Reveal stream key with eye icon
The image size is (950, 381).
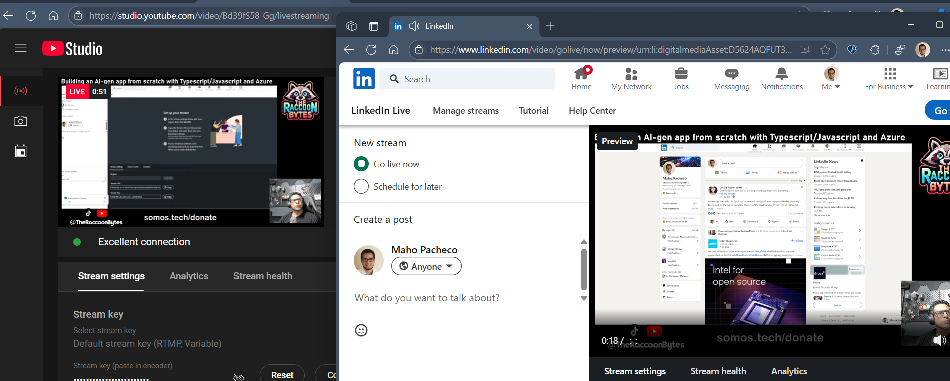pyautogui.click(x=239, y=377)
